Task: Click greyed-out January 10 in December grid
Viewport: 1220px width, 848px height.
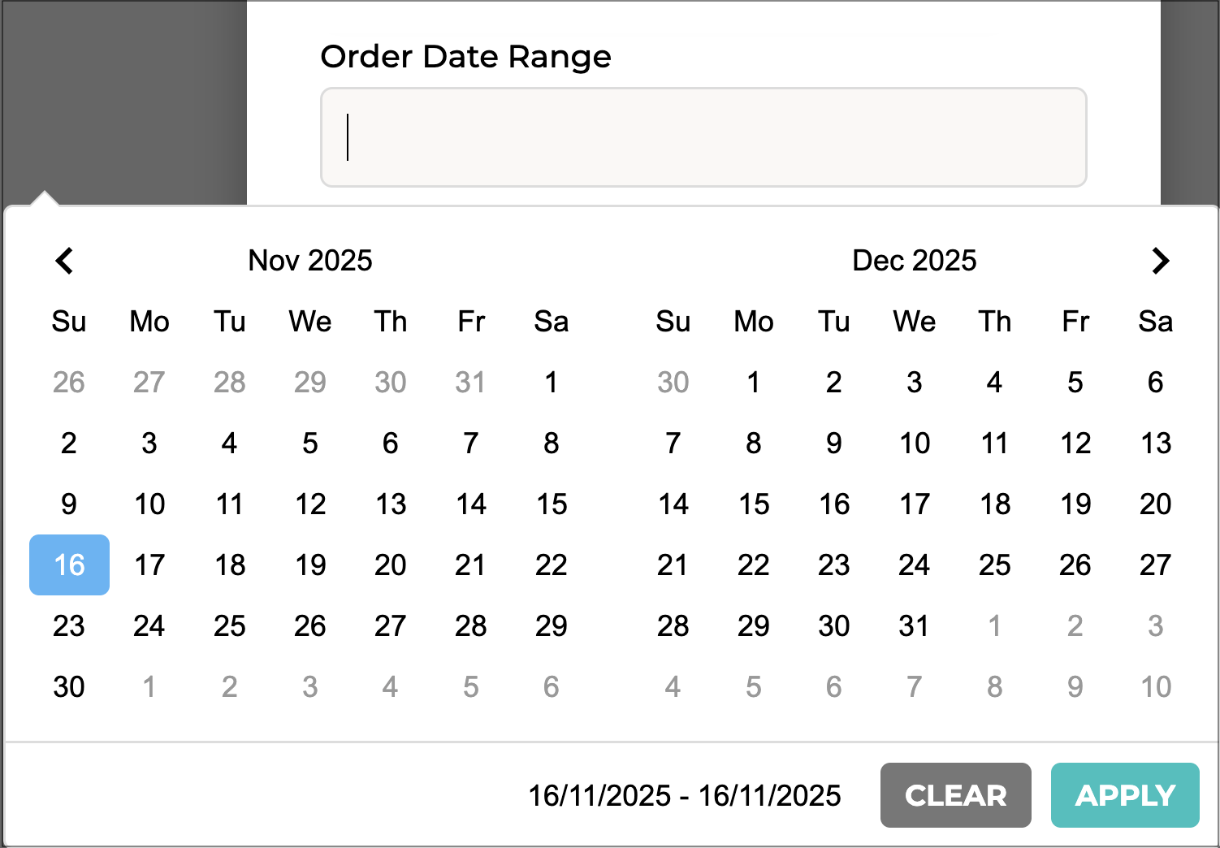Action: click(x=1155, y=686)
